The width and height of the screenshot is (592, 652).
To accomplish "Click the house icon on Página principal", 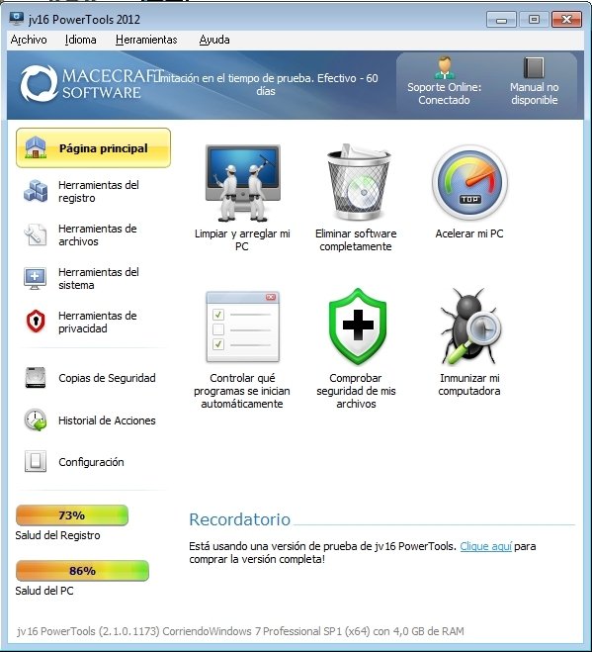I will (36, 147).
